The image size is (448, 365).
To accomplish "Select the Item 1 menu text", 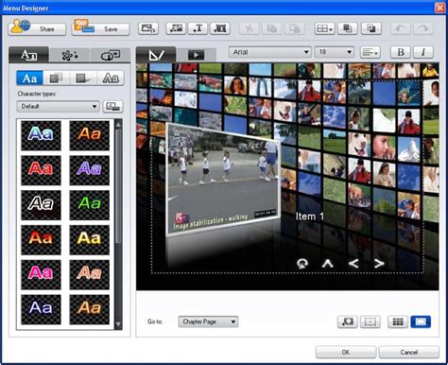I will point(310,217).
